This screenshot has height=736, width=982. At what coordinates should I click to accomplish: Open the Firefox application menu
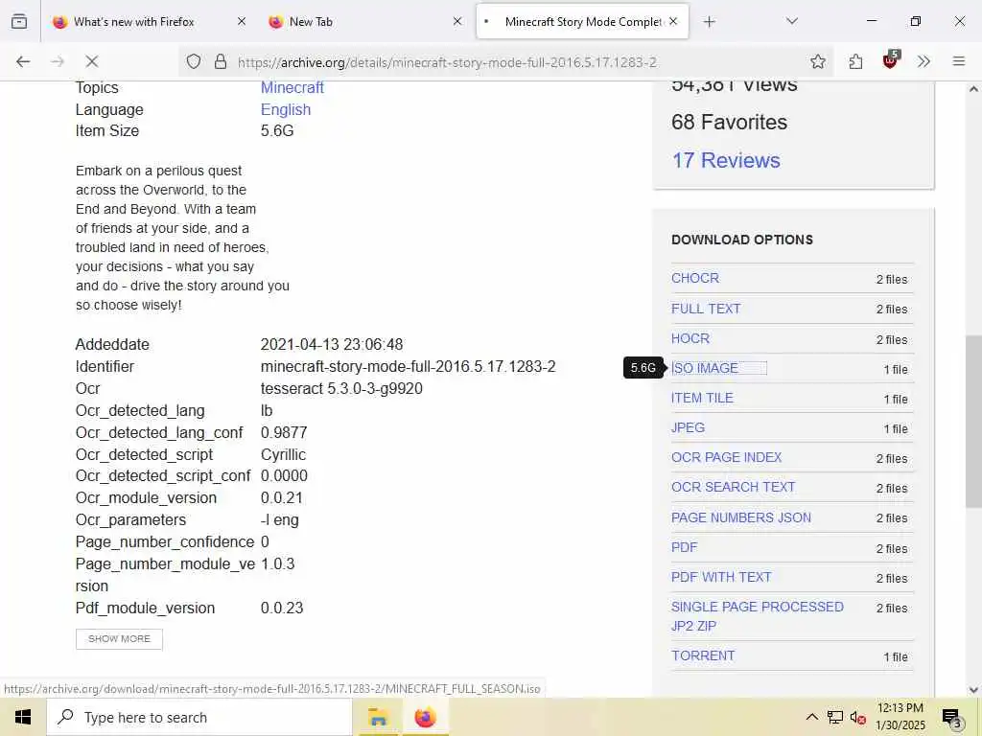click(959, 61)
